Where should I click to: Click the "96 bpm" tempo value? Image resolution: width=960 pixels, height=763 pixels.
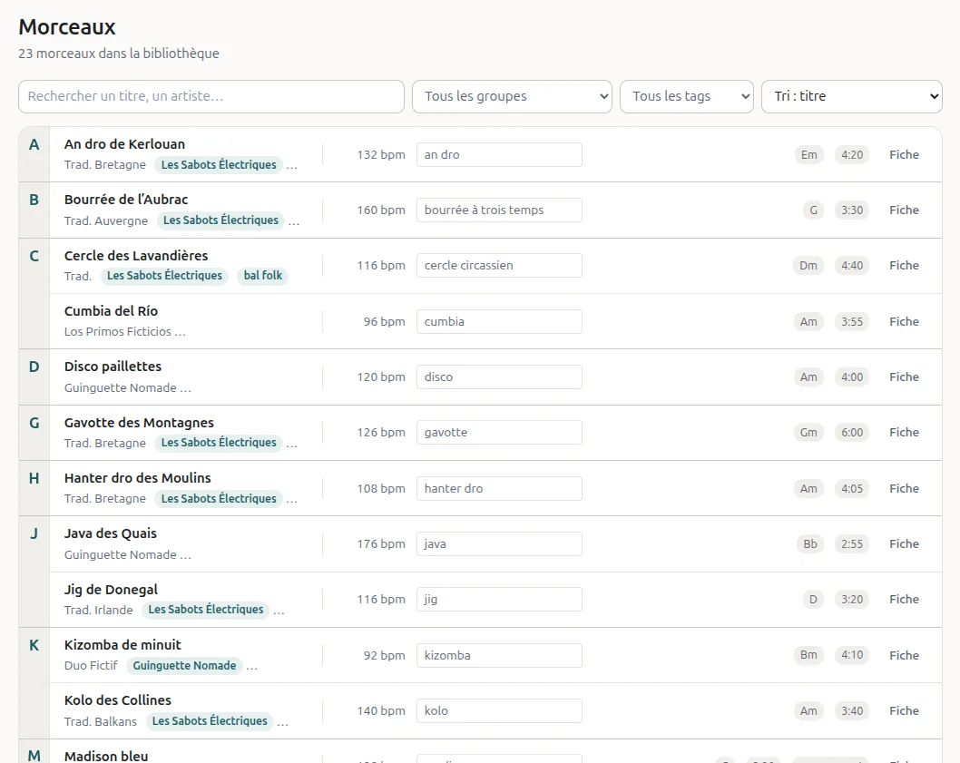pos(384,321)
